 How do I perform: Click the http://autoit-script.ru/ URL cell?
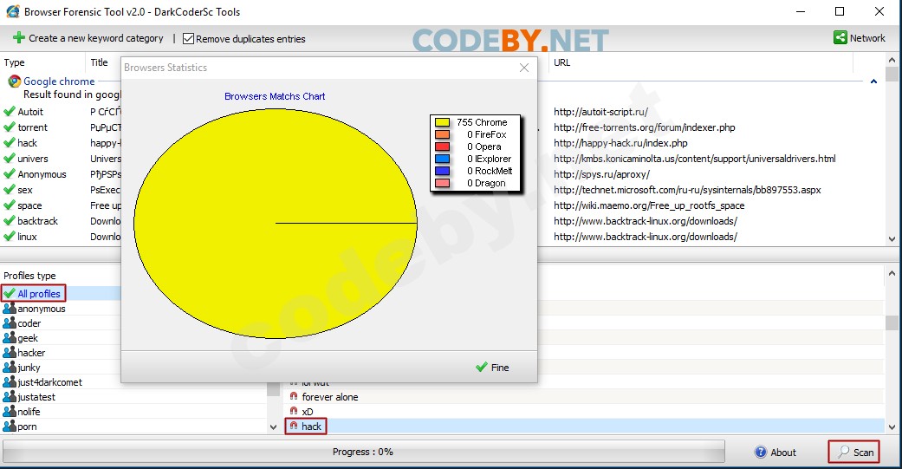pyautogui.click(x=600, y=112)
